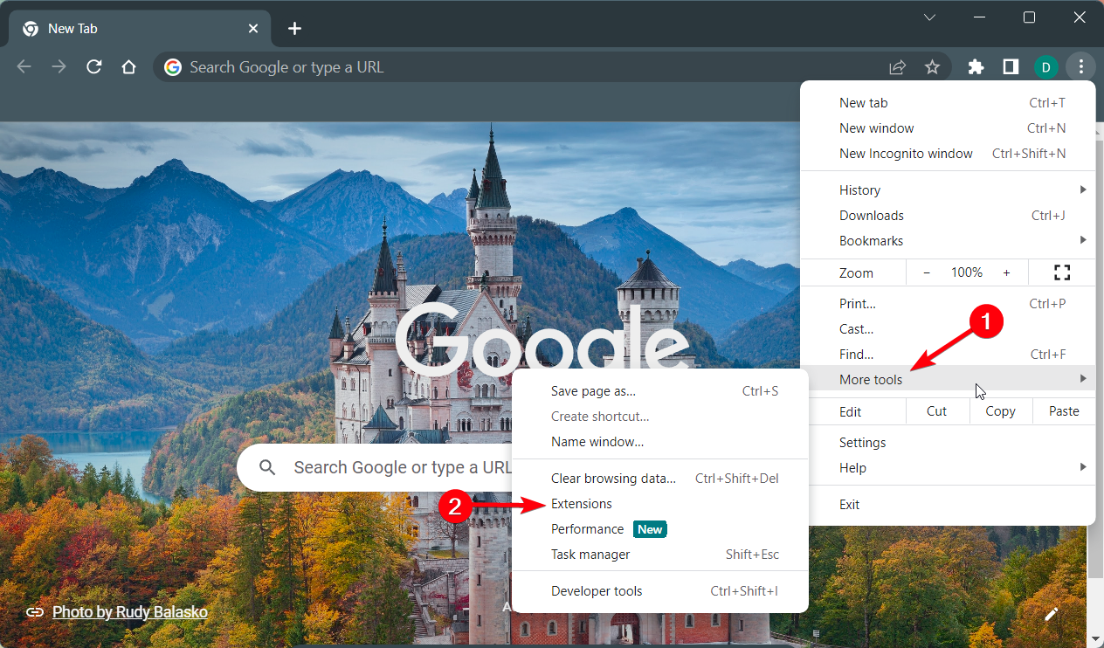Decrease zoom with the minus button
Viewport: 1104px width, 648px height.
click(x=926, y=272)
